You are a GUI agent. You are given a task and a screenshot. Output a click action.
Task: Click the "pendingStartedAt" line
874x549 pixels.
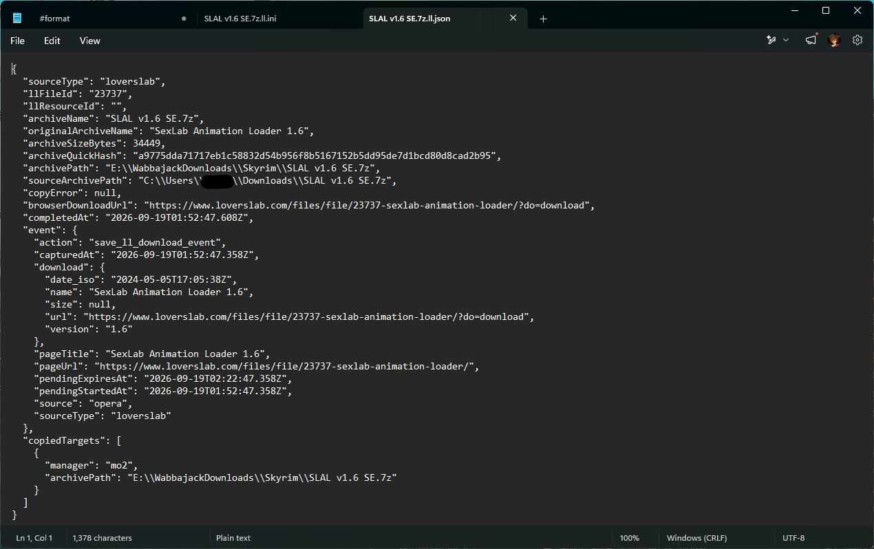click(x=163, y=391)
